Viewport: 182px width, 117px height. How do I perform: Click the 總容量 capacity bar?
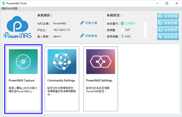pyautogui.click(x=122, y=30)
